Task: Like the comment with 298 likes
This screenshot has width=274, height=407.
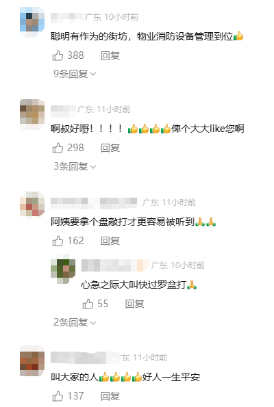Action: [x=58, y=148]
